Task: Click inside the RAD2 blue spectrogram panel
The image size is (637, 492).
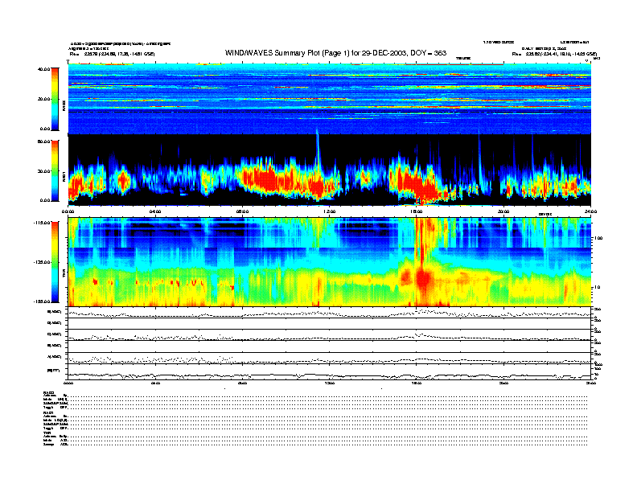Action: point(330,99)
